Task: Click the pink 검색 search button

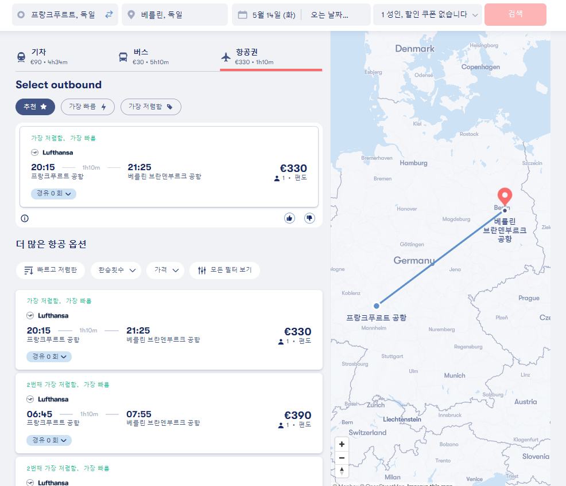Action: pyautogui.click(x=515, y=14)
